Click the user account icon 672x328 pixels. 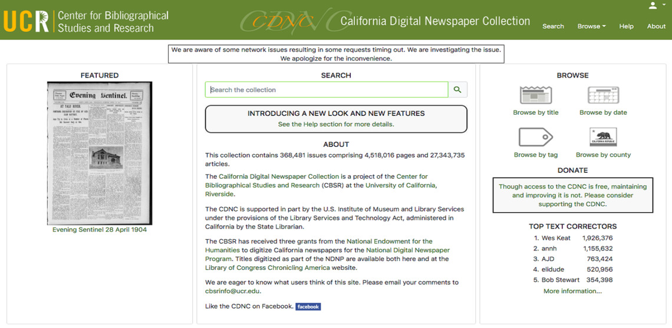653,5
